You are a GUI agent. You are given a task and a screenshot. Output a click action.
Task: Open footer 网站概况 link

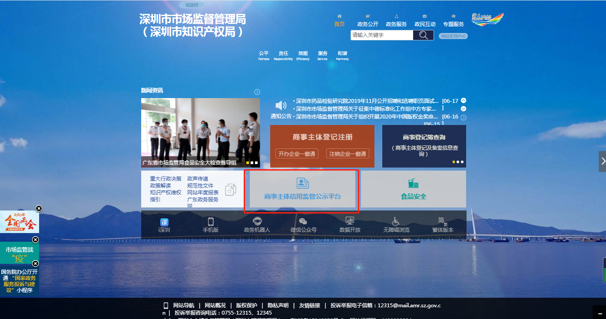click(x=215, y=306)
